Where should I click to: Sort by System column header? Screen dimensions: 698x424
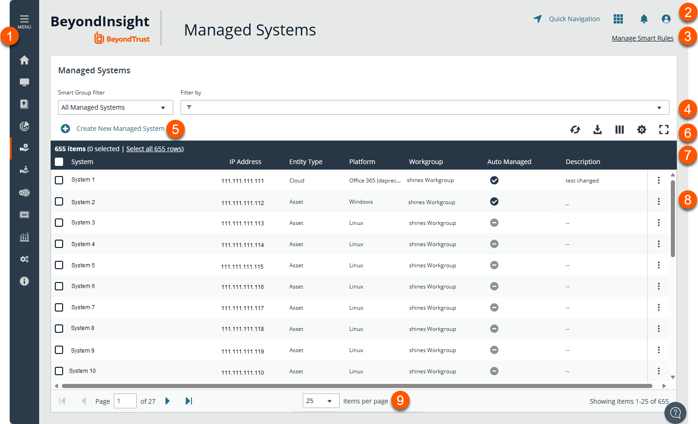[x=82, y=162]
